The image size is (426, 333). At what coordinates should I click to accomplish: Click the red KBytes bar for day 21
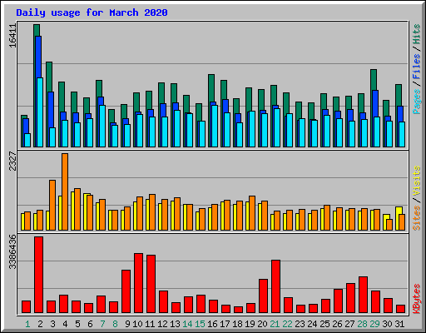(275, 286)
